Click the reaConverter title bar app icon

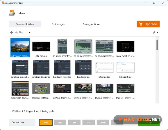click(3, 3)
